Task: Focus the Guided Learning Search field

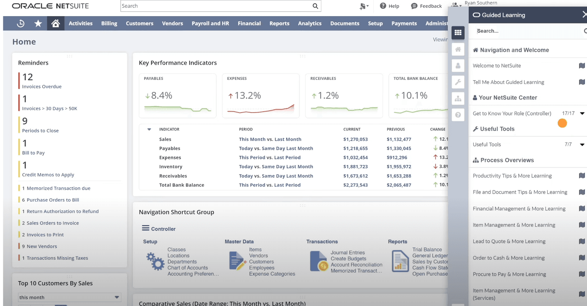Action: pos(528,31)
